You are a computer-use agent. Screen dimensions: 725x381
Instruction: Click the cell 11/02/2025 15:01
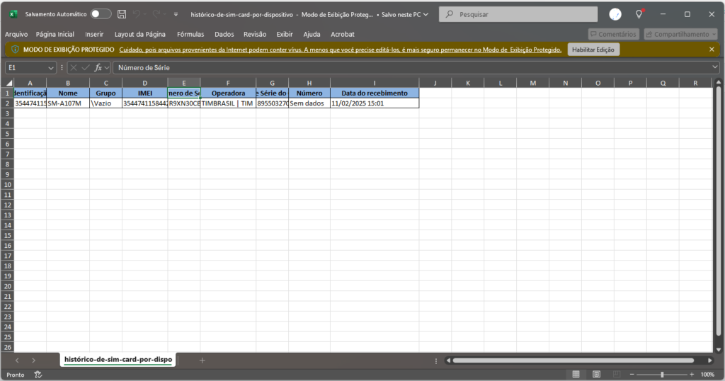(x=375, y=103)
